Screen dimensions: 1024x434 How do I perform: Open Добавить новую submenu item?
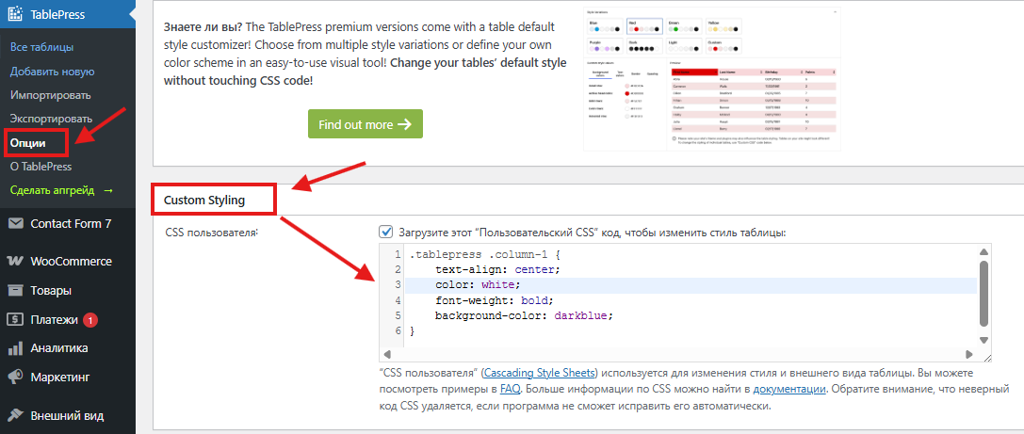pyautogui.click(x=52, y=72)
